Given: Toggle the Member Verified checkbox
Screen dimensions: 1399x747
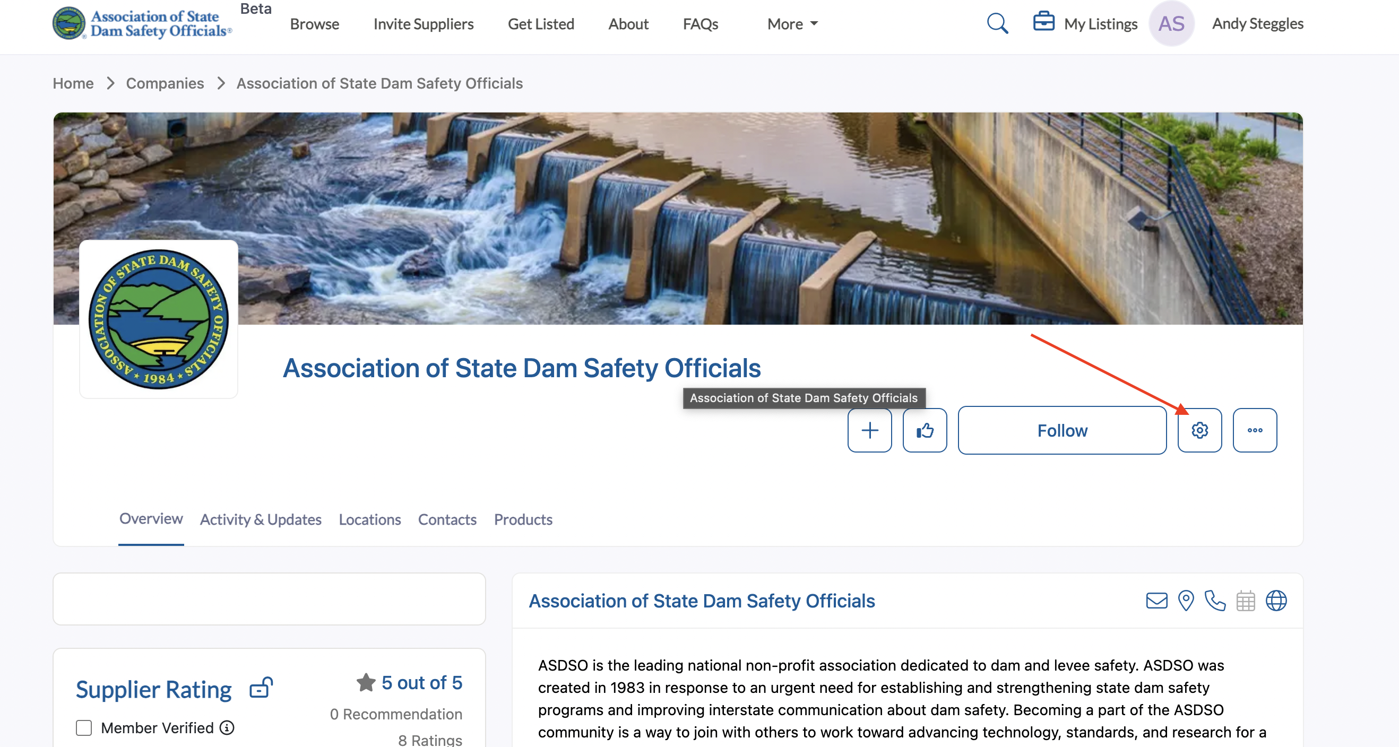Looking at the screenshot, I should click(84, 727).
